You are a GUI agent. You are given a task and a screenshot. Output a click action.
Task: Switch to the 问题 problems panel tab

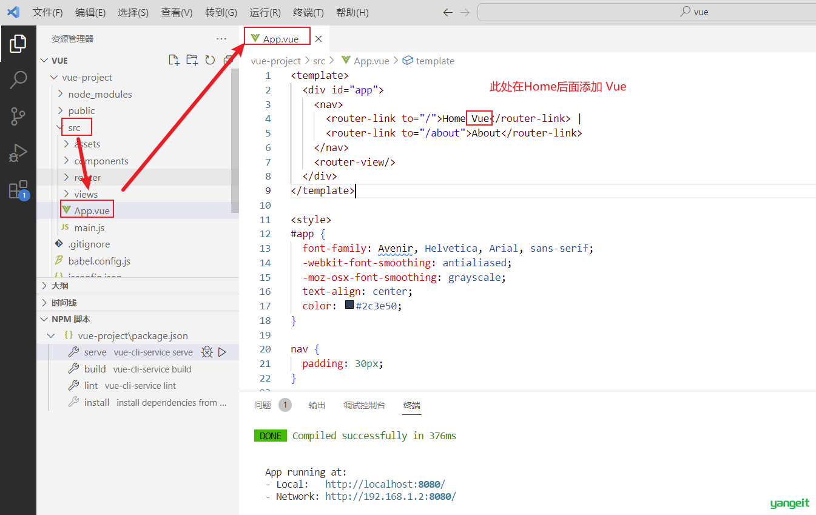click(x=263, y=405)
